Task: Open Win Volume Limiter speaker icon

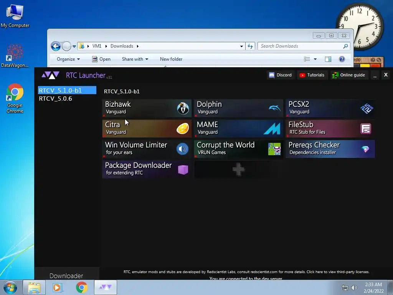Action: tap(182, 149)
